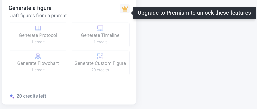257x109 pixels.
Task: Select the Generate Protocol label
Action: 38,35
